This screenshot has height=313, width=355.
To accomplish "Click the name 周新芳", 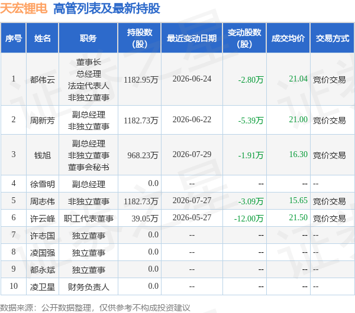I will pyautogui.click(x=43, y=120).
